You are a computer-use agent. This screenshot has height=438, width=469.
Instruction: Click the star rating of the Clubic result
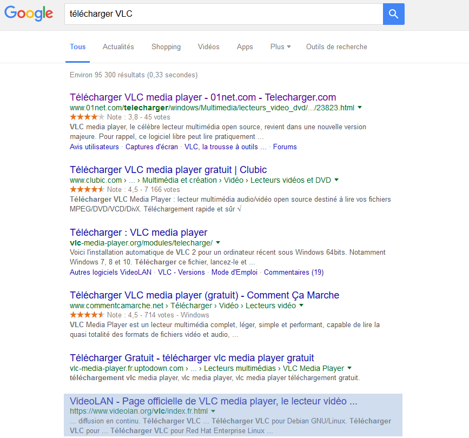pyautogui.click(x=87, y=189)
